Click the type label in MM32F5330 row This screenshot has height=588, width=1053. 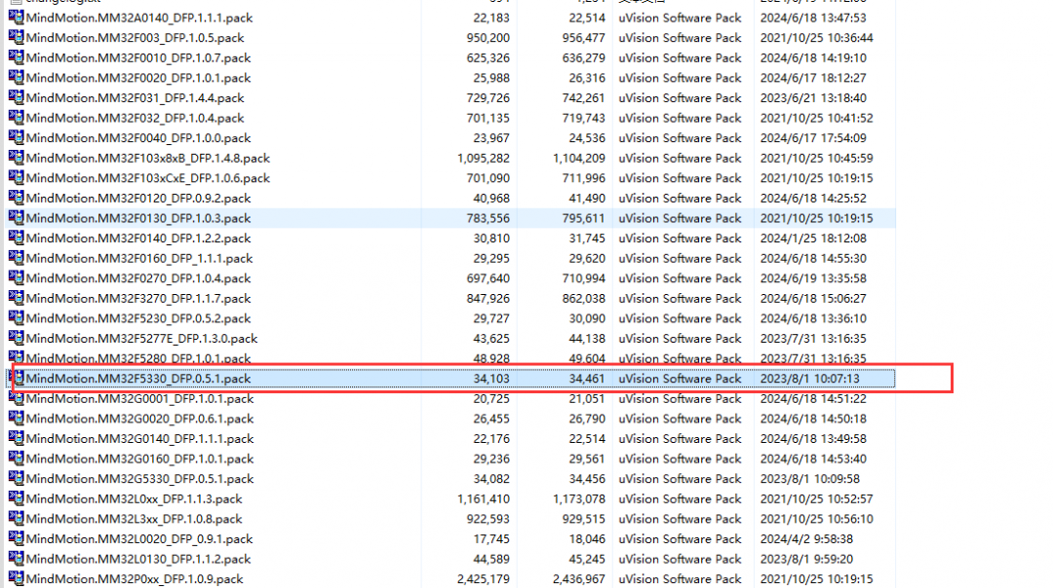tap(680, 379)
